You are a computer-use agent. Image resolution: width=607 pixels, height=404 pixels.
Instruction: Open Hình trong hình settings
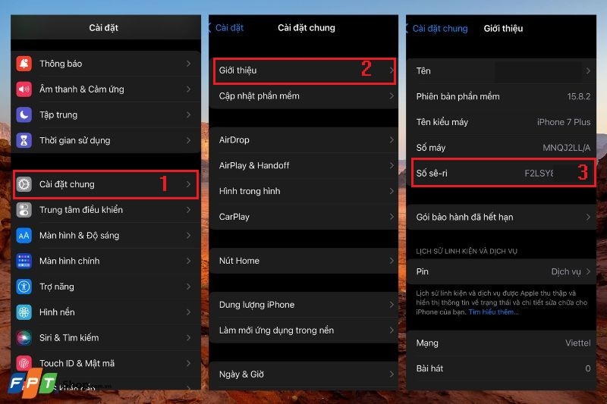pyautogui.click(x=303, y=191)
